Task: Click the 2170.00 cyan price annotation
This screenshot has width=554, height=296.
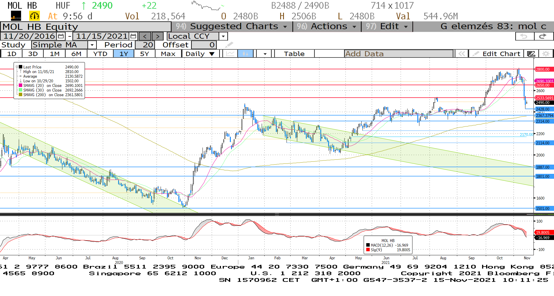Action: point(526,135)
